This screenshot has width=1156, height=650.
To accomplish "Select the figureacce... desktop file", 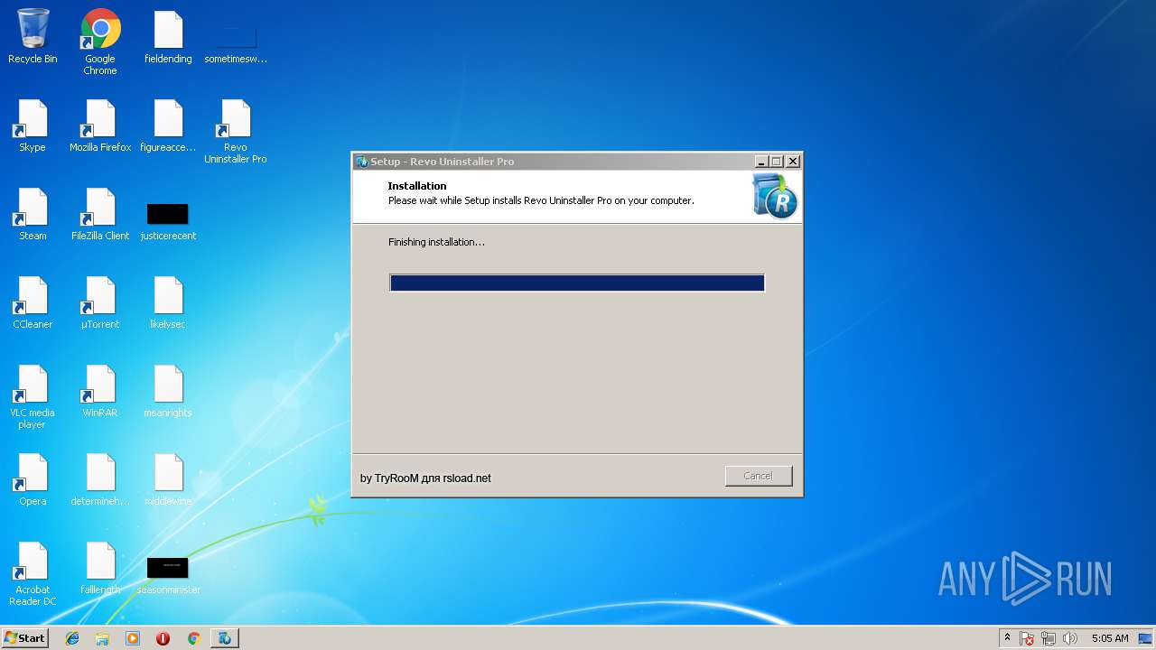I will (168, 126).
